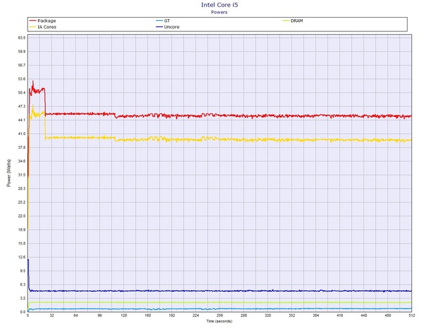Click the 18.9 y-axis value
The height and width of the screenshot is (329, 439).
click(x=22, y=230)
